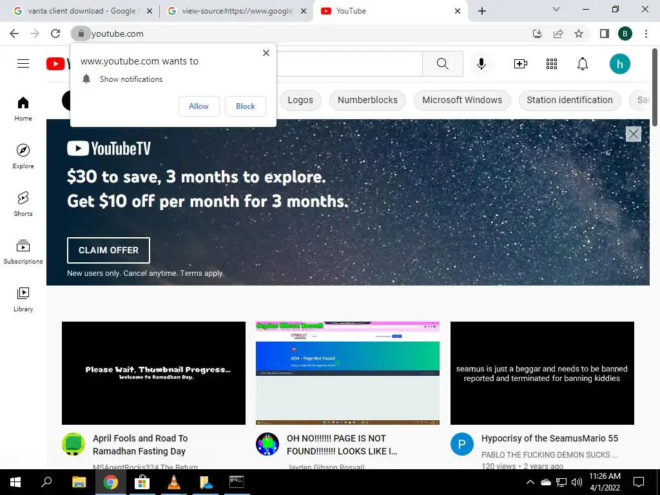Bookmark this page with star icon

579,34
